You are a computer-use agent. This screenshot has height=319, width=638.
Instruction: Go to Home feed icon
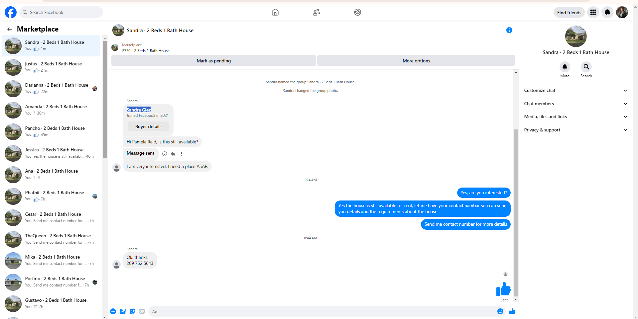pos(275,12)
